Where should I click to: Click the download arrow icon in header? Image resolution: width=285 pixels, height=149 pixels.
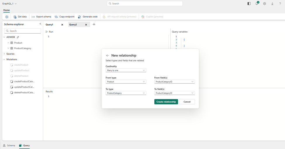coord(272,4)
